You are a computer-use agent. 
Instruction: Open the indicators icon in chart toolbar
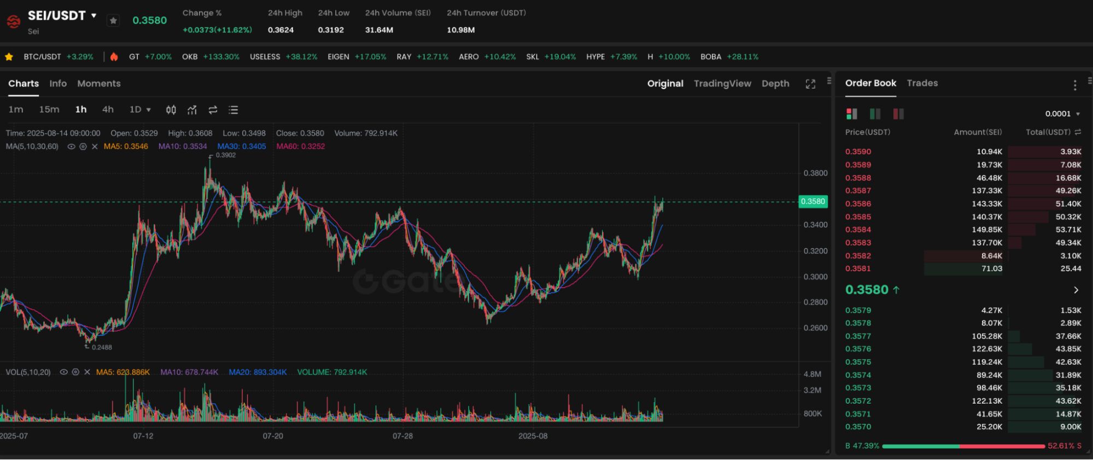click(192, 110)
